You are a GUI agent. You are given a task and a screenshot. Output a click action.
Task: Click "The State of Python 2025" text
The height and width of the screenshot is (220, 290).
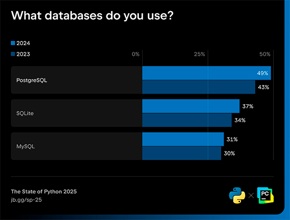(x=44, y=191)
